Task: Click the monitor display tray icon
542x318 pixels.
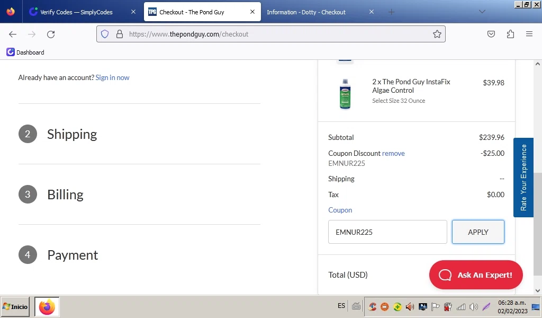Action: pyautogui.click(x=423, y=306)
